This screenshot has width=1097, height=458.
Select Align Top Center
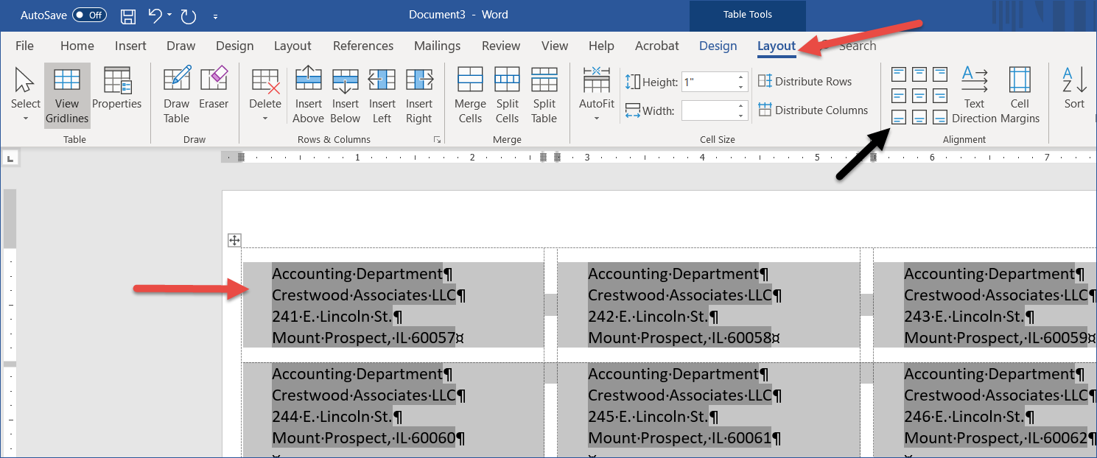click(x=919, y=74)
